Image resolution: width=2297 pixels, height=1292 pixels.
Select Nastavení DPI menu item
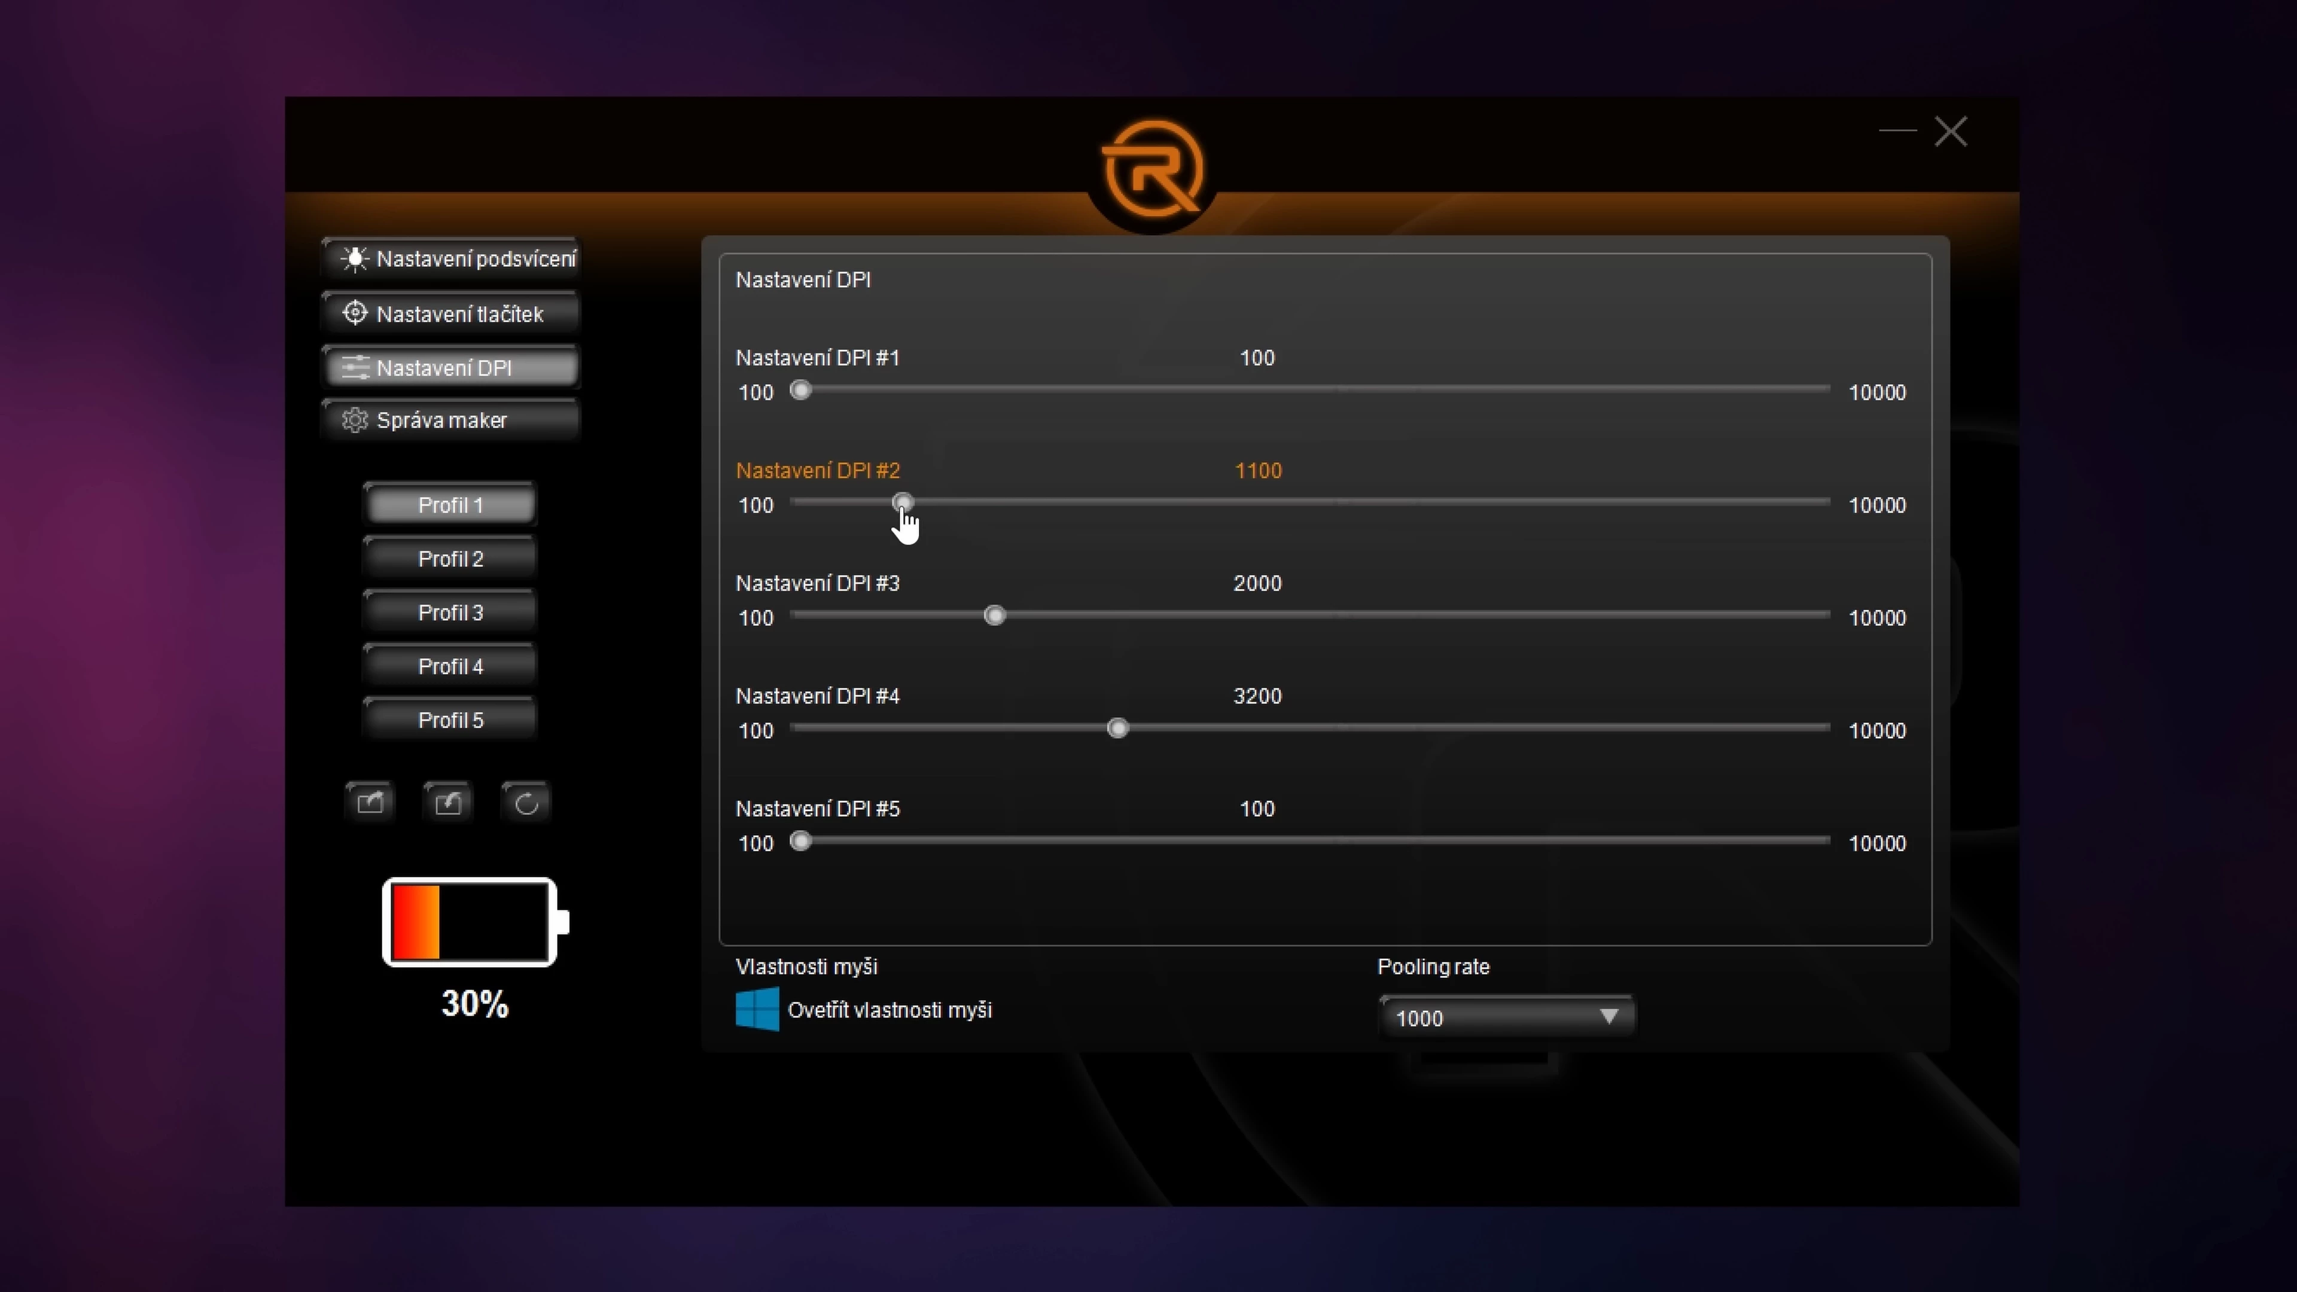point(450,367)
